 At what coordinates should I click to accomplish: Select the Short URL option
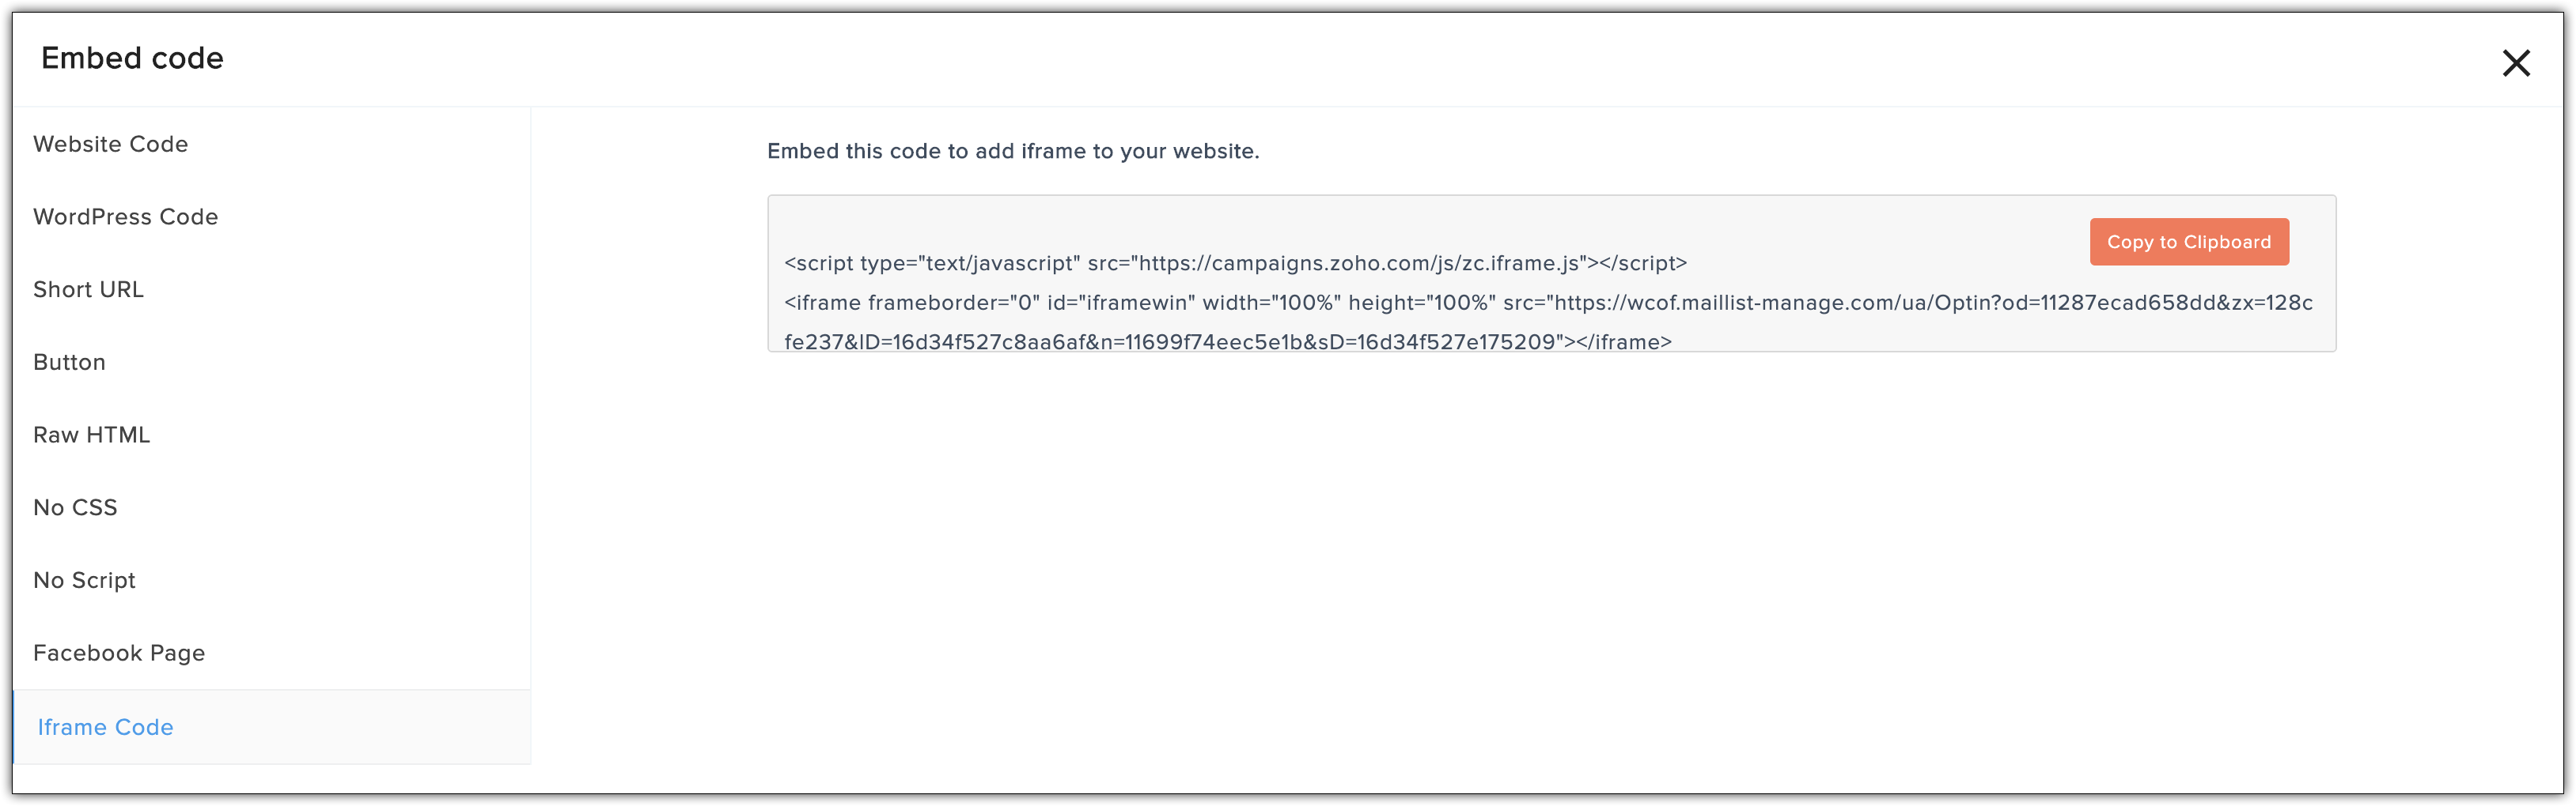[88, 290]
